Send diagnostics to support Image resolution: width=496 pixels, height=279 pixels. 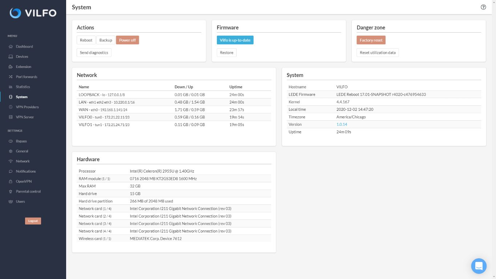[x=94, y=53]
